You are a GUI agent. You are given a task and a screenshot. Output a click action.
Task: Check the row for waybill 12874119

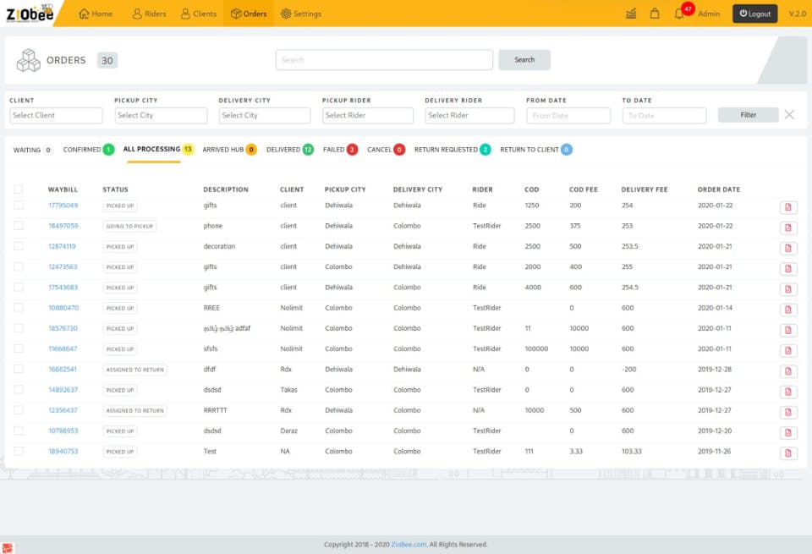(x=18, y=246)
